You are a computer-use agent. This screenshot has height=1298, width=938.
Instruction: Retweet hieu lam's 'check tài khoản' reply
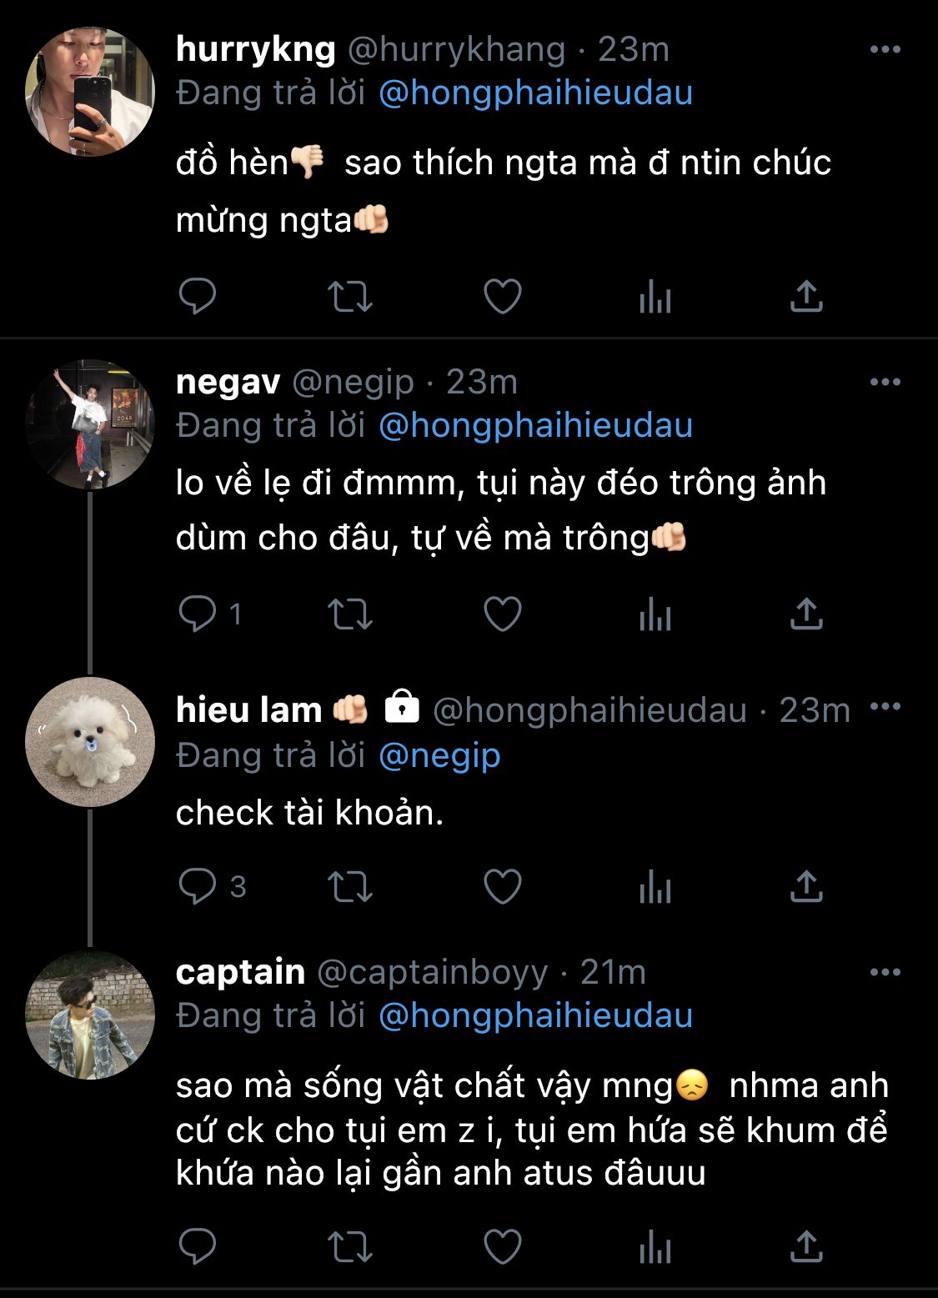tap(349, 886)
